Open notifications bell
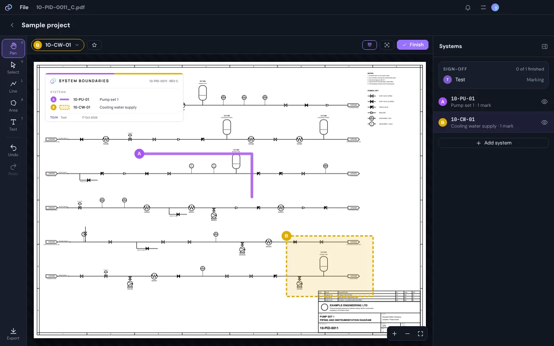Viewport: 554px width, 346px height. [x=468, y=7]
